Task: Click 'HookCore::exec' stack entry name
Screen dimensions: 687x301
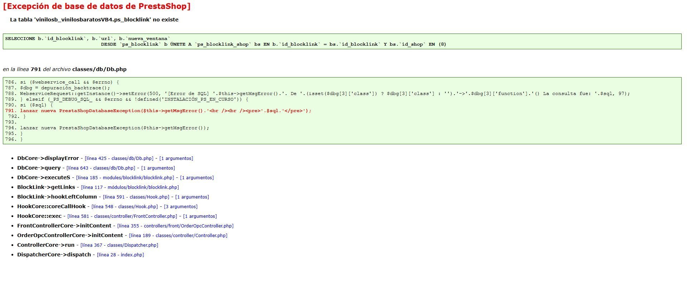Action: pos(39,216)
